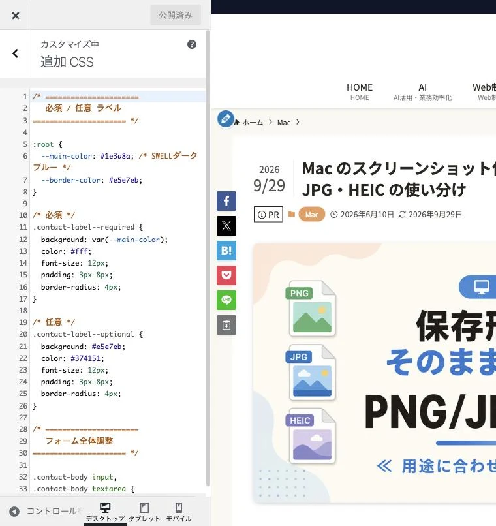Click the .contact-body textarea line
The height and width of the screenshot is (526, 496).
84,489
